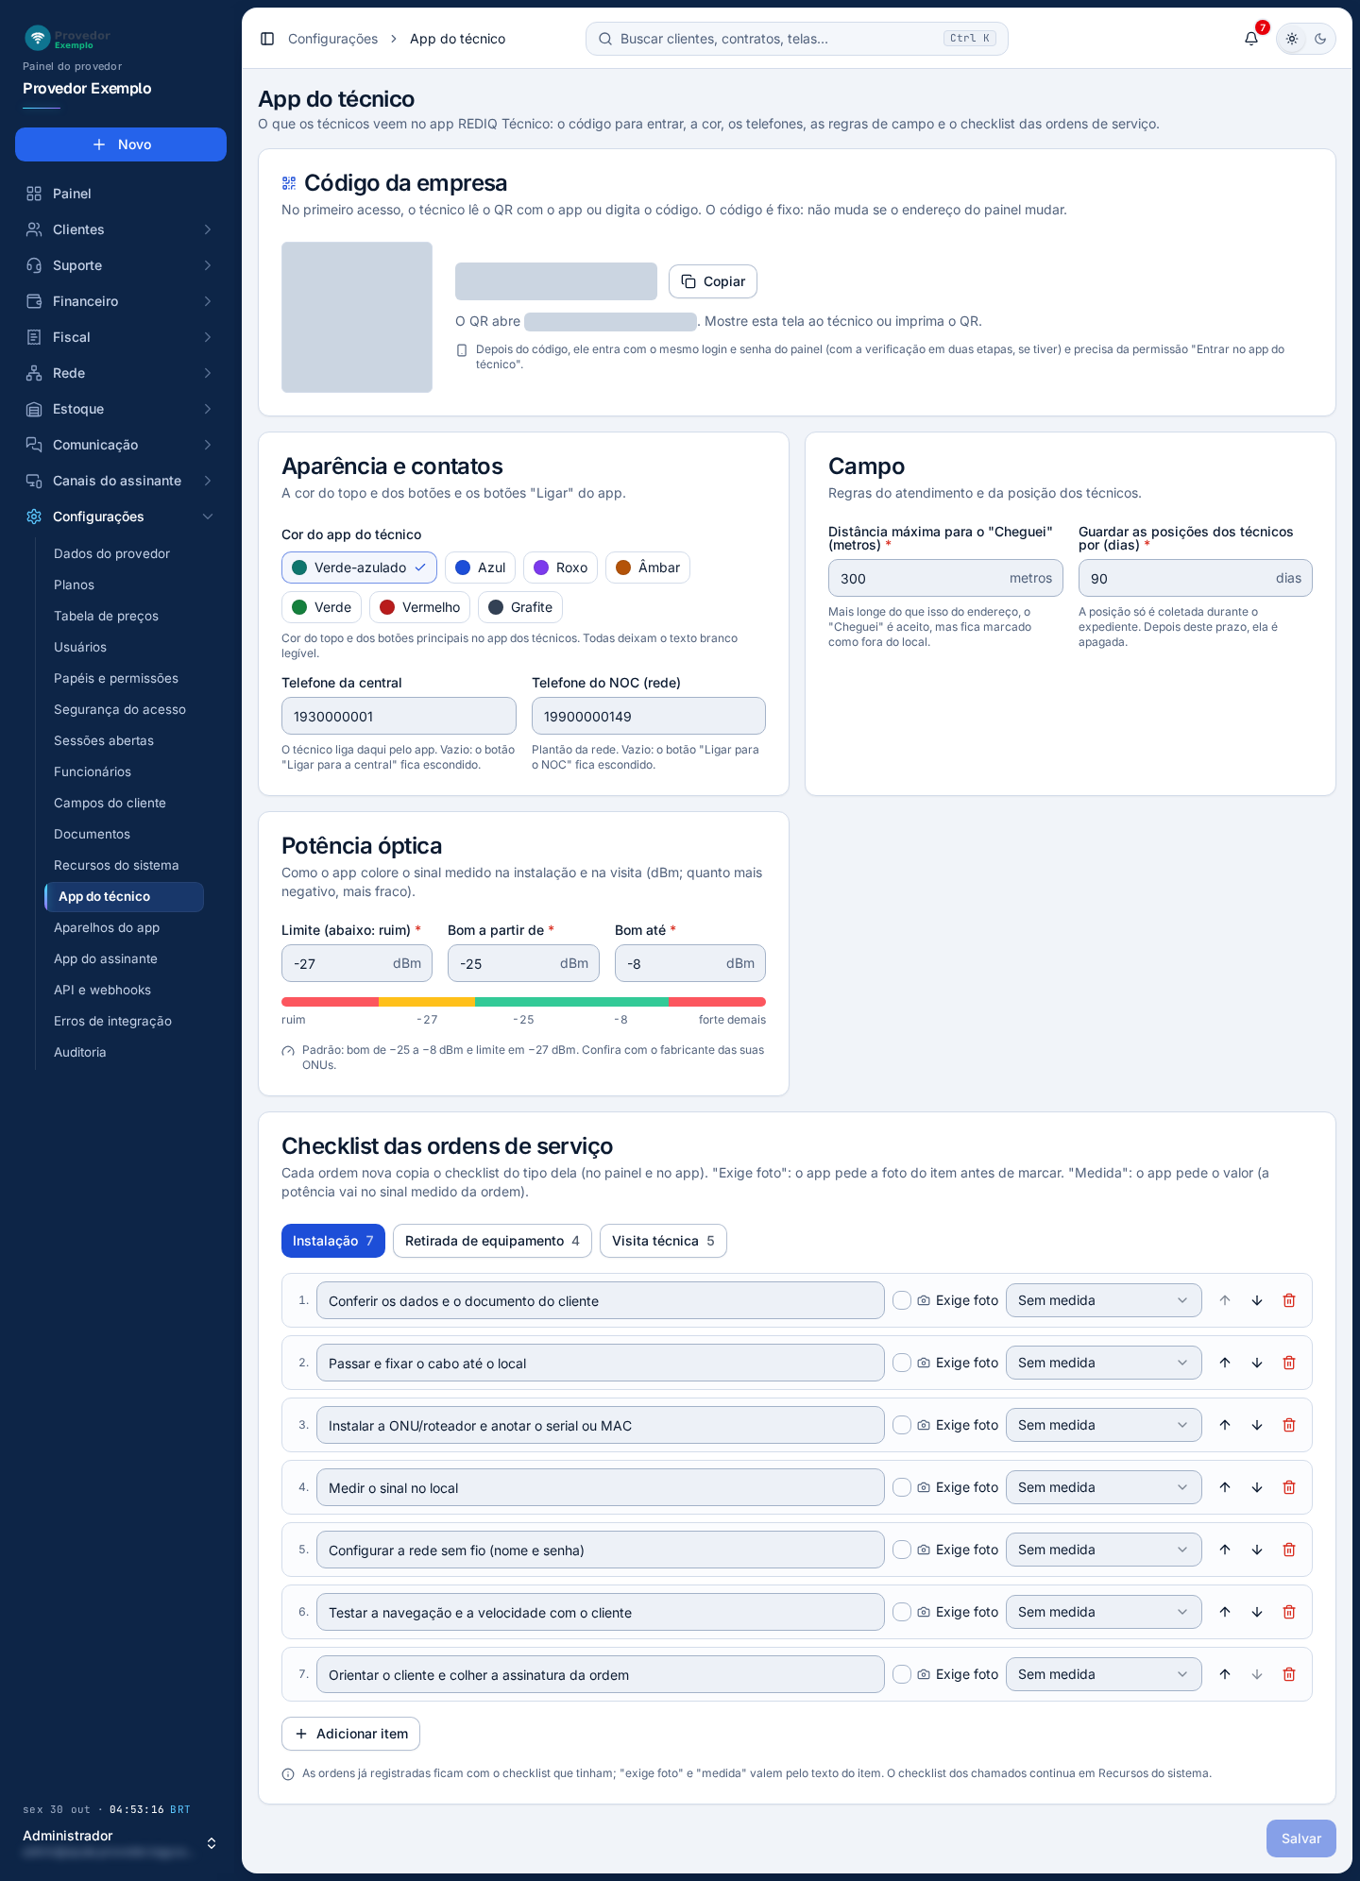The height and width of the screenshot is (1881, 1360).
Task: Switch to dark theme moon icon
Action: [x=1320, y=39]
